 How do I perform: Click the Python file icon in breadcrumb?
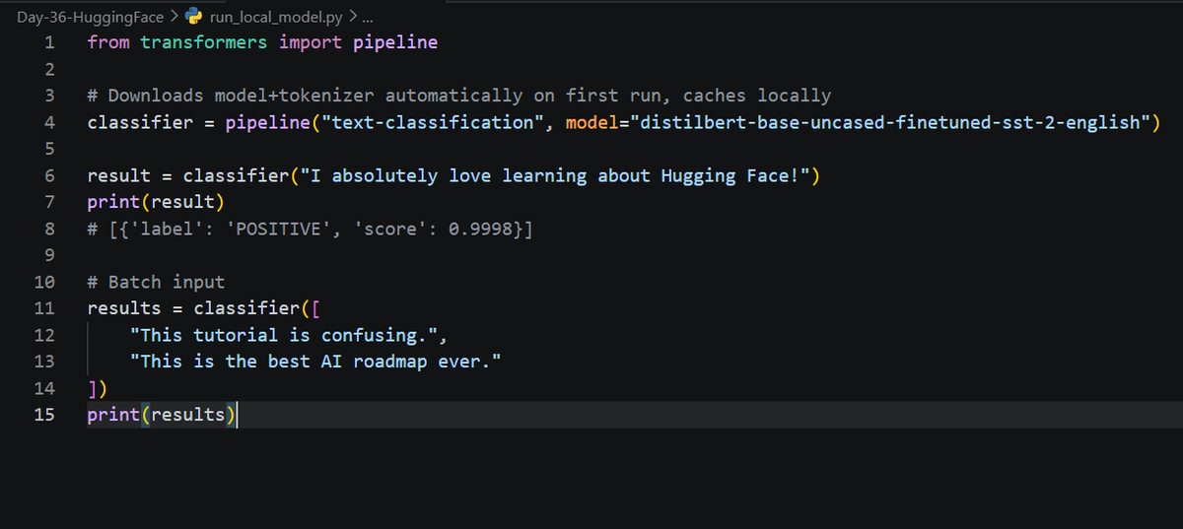(194, 17)
